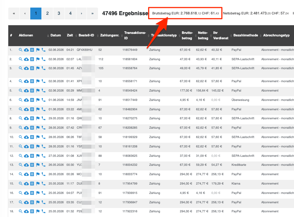Download cloud icon for transaction 118576449
The image size is (294, 217).
coord(26,50)
